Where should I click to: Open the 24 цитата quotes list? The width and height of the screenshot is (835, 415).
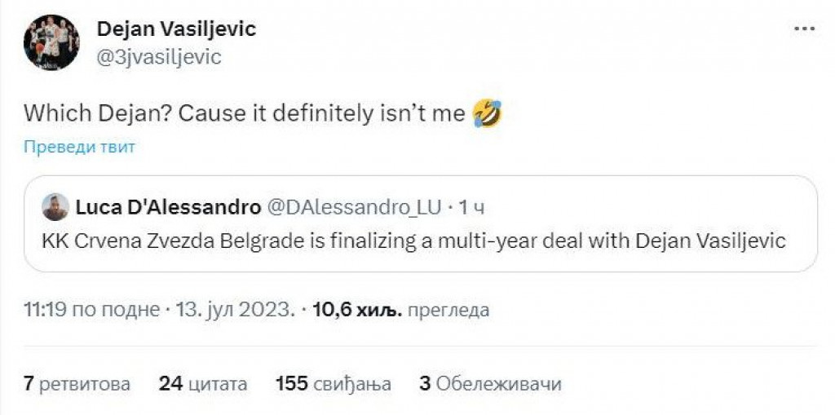pyautogui.click(x=203, y=383)
